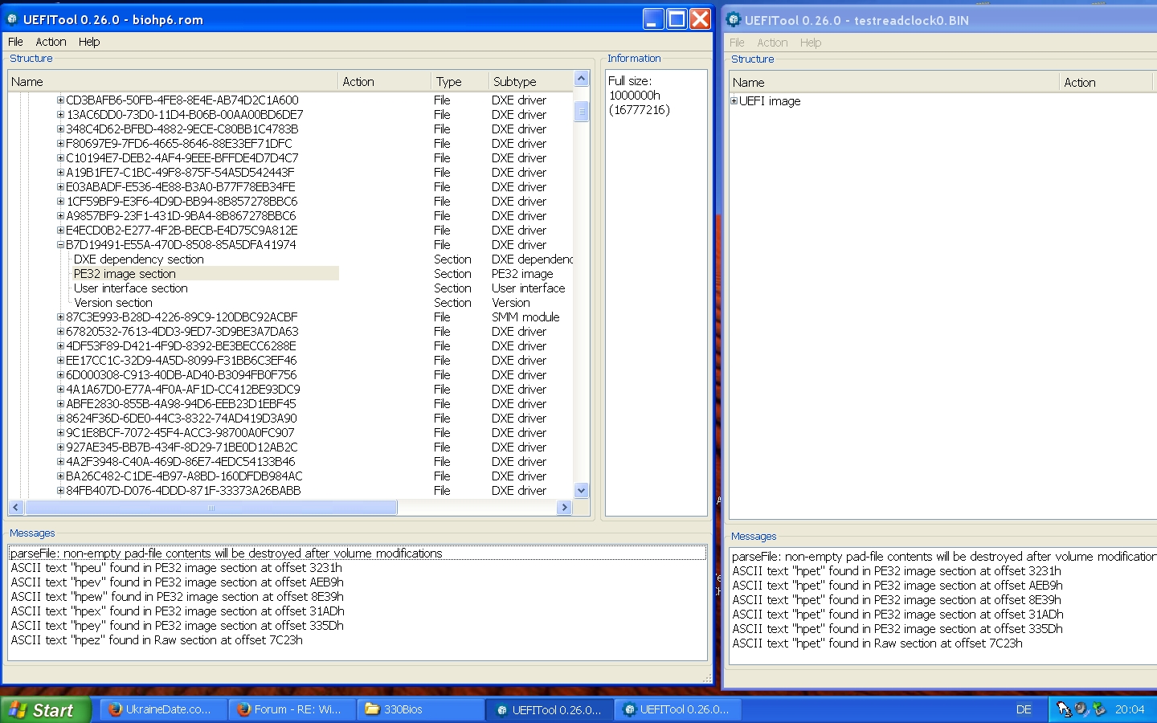This screenshot has width=1157, height=723.
Task: Click Action column header in right window
Action: click(x=1106, y=82)
